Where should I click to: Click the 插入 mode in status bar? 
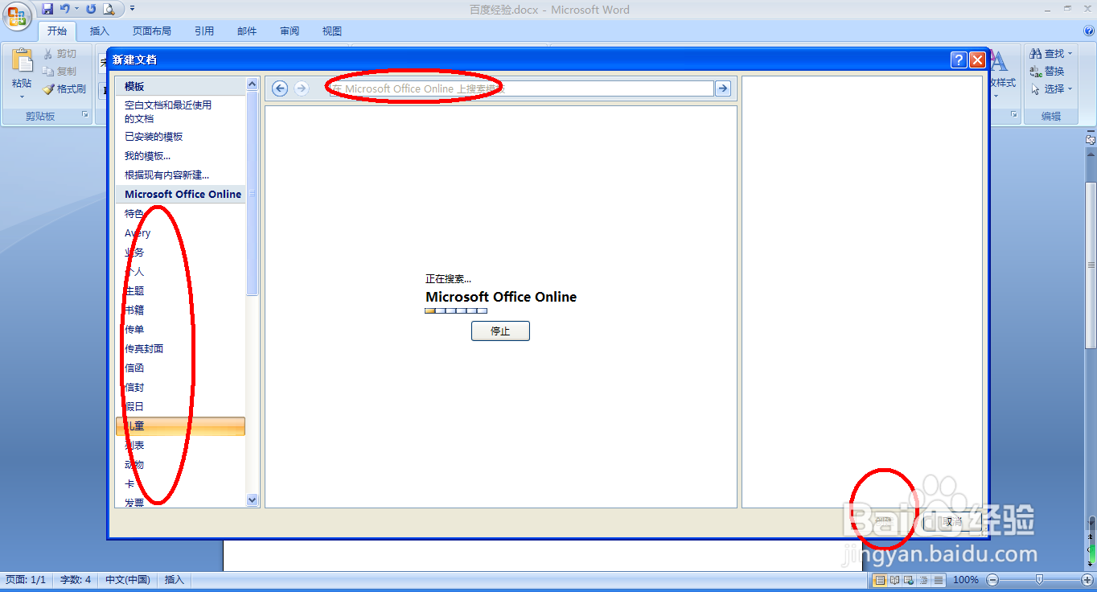(175, 580)
